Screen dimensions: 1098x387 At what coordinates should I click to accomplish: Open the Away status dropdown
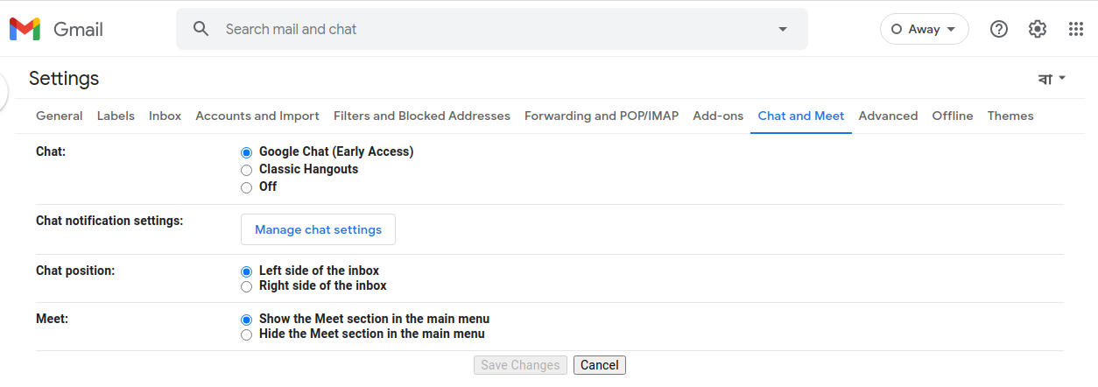point(924,29)
